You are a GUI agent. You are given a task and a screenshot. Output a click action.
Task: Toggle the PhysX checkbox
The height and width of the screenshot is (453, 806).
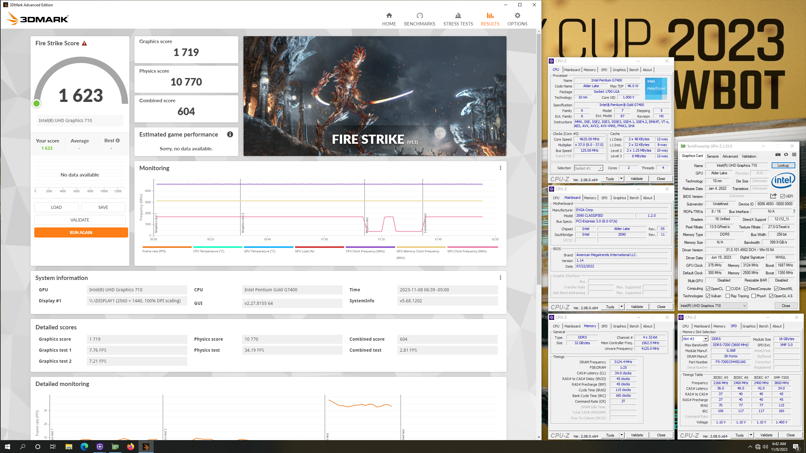[753, 296]
